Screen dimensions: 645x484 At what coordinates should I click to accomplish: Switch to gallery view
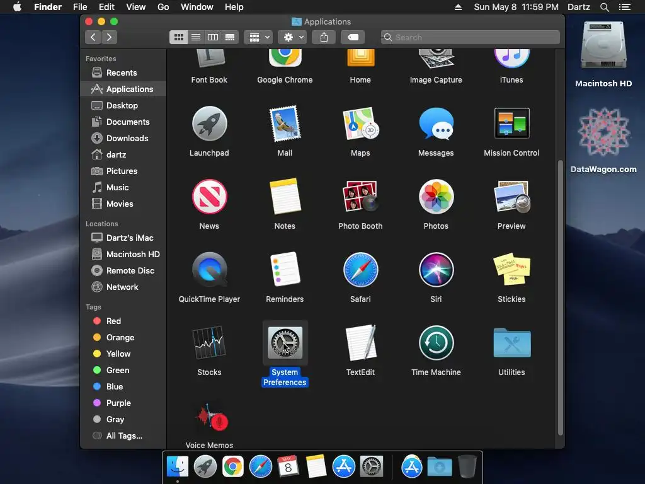230,37
